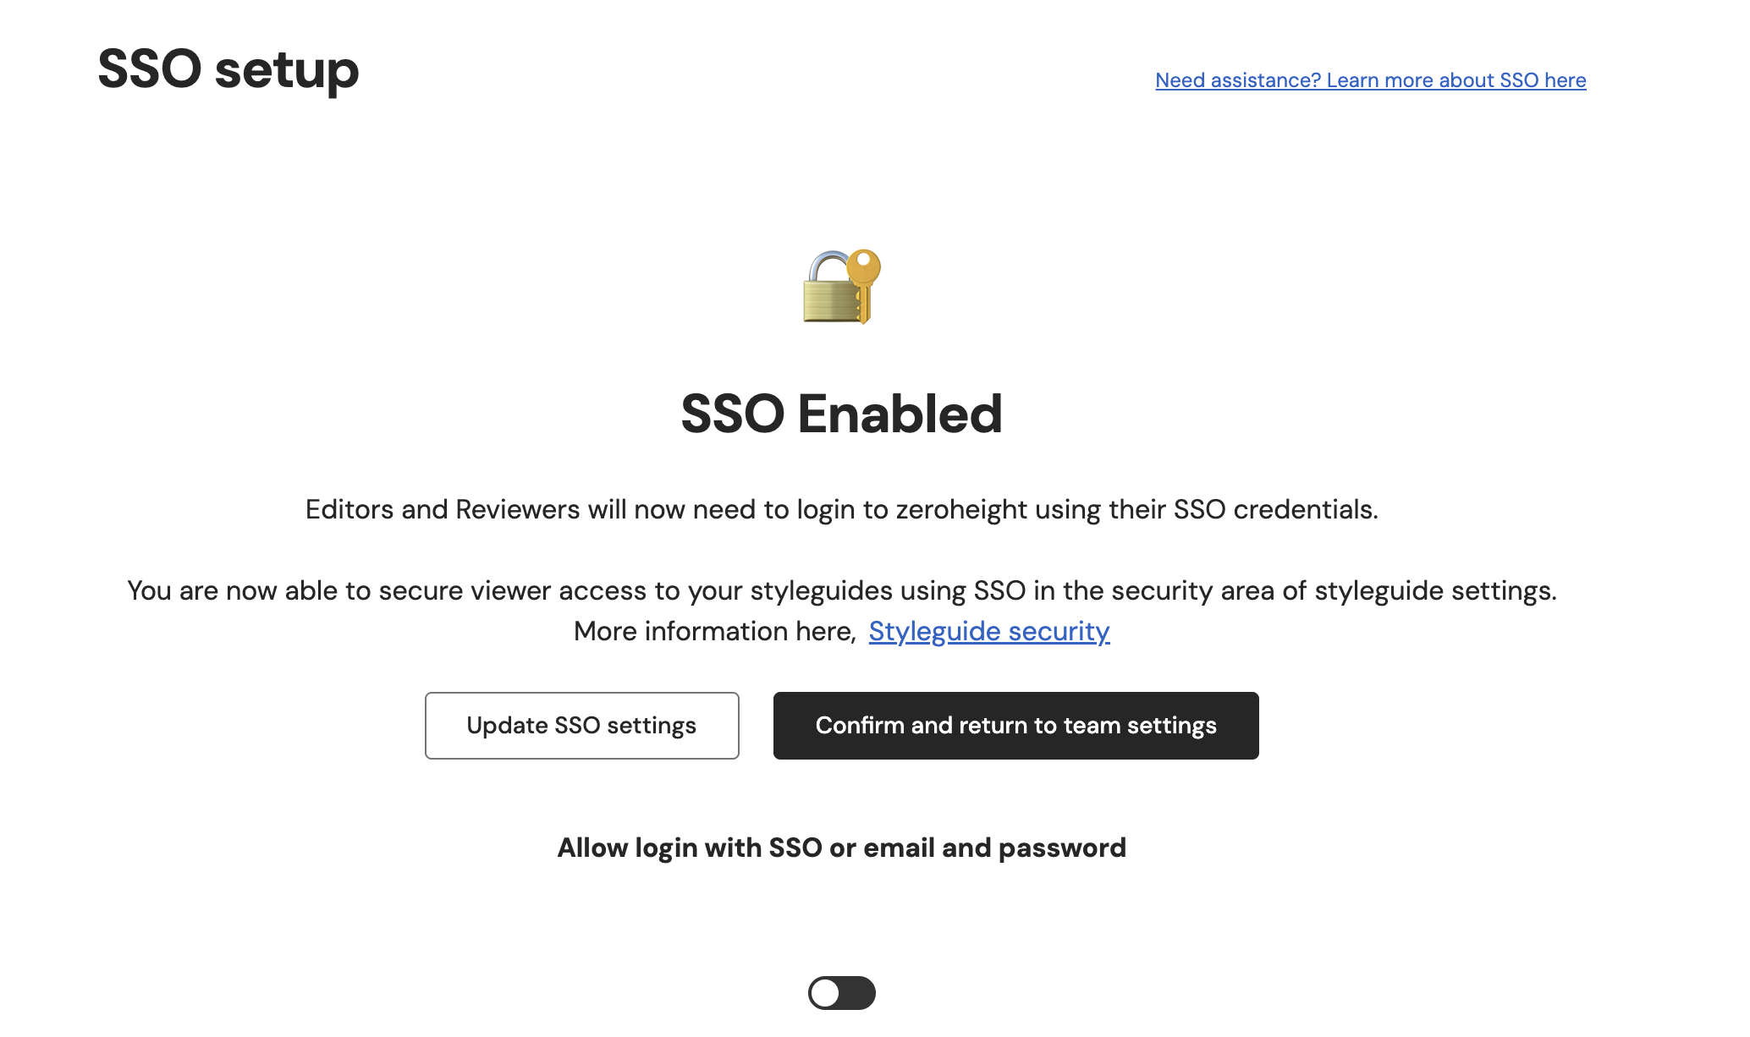Click the SSO Enabled heading
1750x1037 pixels.
(x=841, y=414)
